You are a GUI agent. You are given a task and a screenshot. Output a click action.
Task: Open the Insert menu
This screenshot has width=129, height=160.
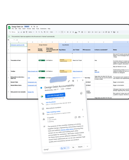[x=24, y=29]
